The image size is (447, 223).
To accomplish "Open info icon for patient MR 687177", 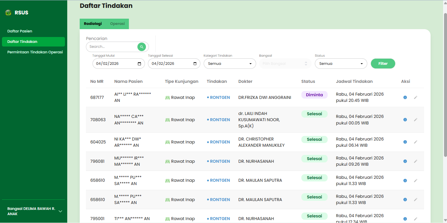I will pyautogui.click(x=405, y=97).
